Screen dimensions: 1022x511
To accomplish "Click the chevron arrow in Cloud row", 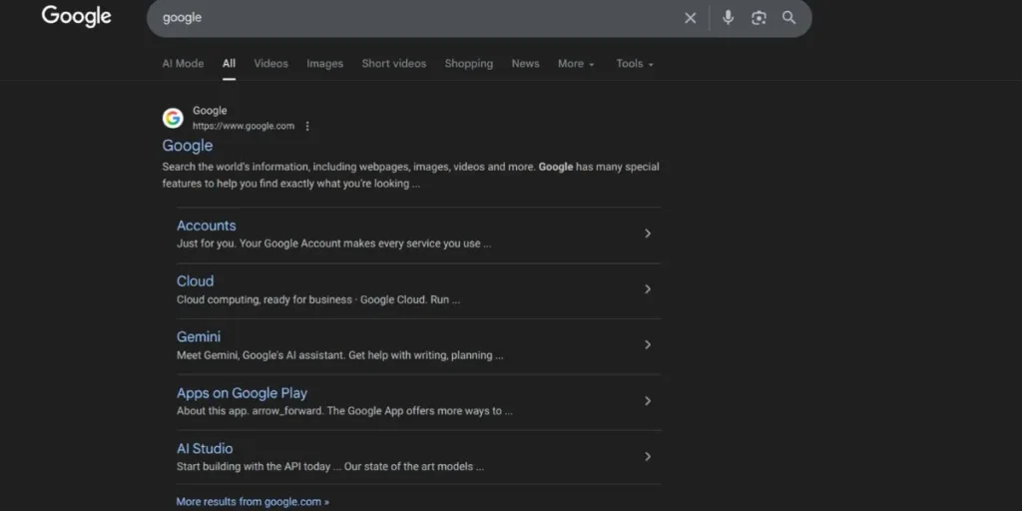I will (x=647, y=289).
